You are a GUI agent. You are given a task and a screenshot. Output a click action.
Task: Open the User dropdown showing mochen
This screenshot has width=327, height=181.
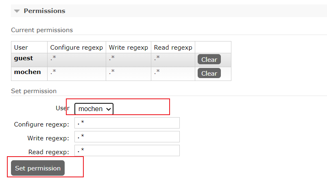coord(94,109)
